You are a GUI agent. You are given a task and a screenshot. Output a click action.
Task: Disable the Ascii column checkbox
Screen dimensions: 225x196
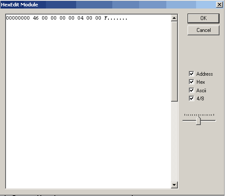pyautogui.click(x=191, y=90)
